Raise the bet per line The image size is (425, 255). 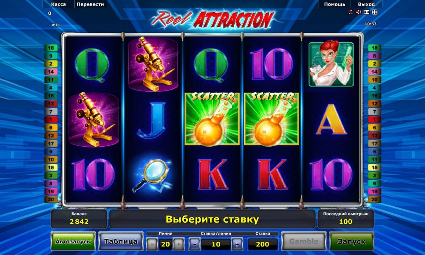(x=237, y=244)
